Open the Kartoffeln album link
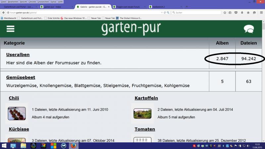This screenshot has height=149, width=265. point(146,98)
